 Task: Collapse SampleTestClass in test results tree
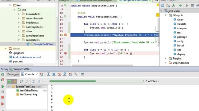pos(8,86)
